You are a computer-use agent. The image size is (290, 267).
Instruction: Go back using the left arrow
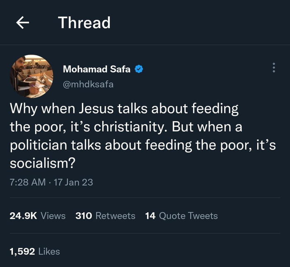click(x=23, y=23)
